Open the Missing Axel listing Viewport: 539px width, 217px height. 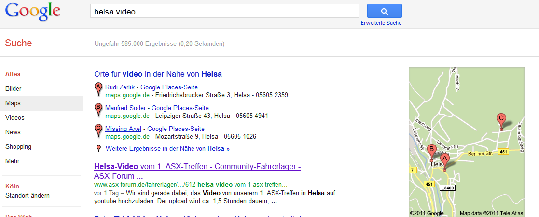(123, 129)
